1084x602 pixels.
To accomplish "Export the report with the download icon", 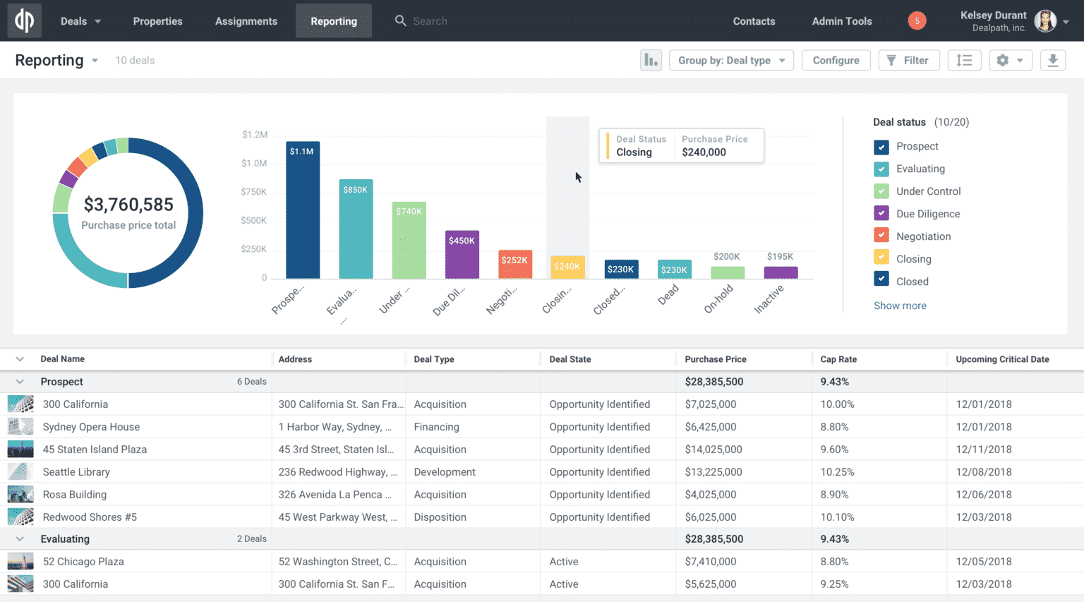I will pos(1053,60).
